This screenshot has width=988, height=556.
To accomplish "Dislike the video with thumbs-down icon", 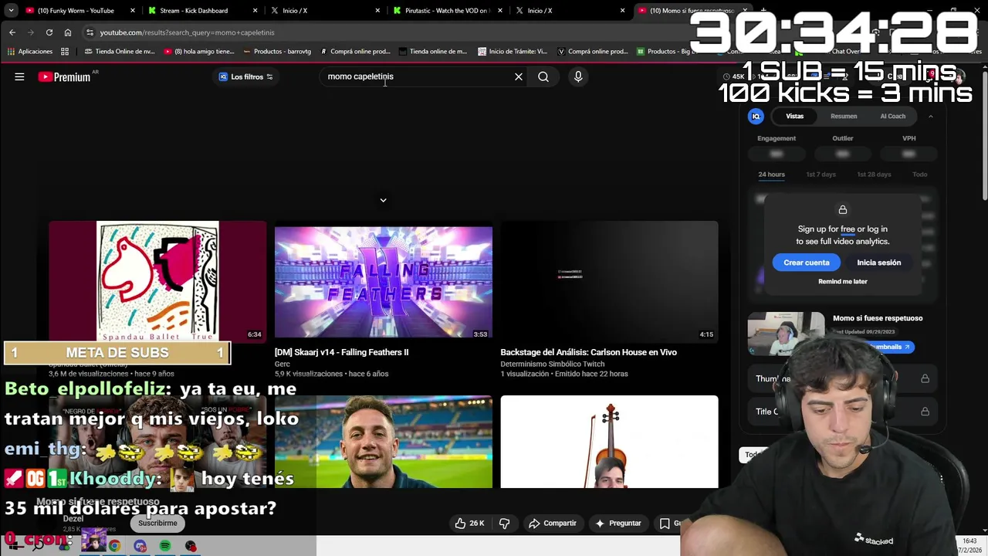I will pyautogui.click(x=505, y=523).
